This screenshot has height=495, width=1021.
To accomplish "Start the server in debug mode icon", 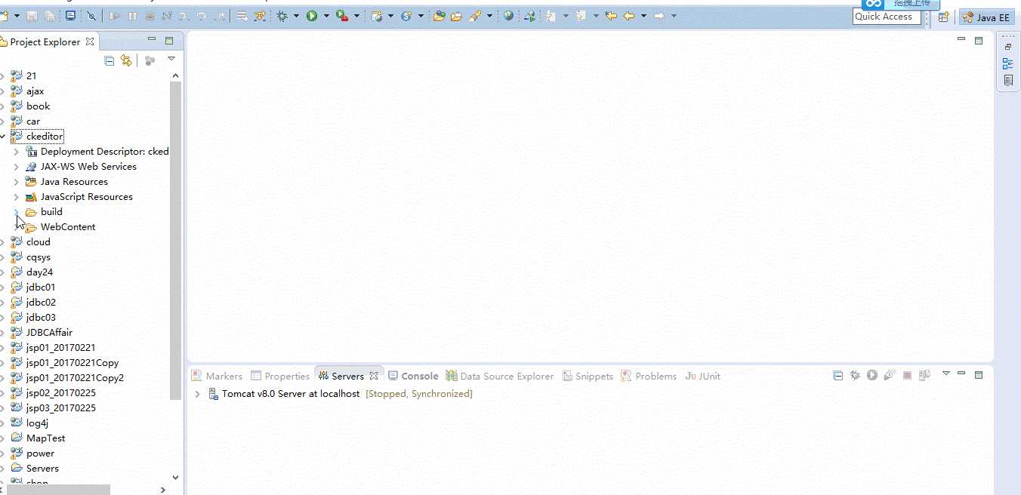I will click(x=855, y=375).
